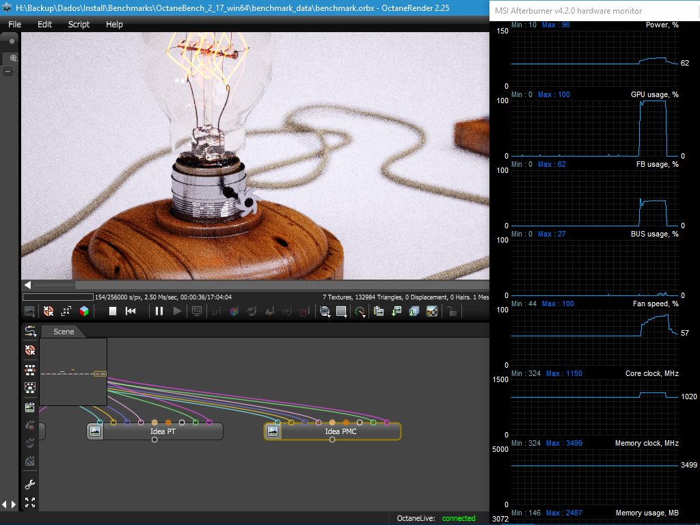This screenshot has width=700, height=525.
Task: Collapse the side panel with minus button
Action: coord(8,71)
